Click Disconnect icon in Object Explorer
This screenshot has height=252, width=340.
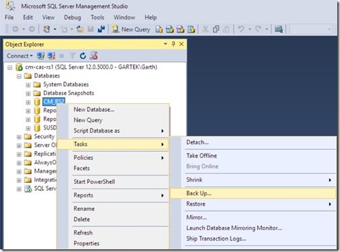point(51,56)
